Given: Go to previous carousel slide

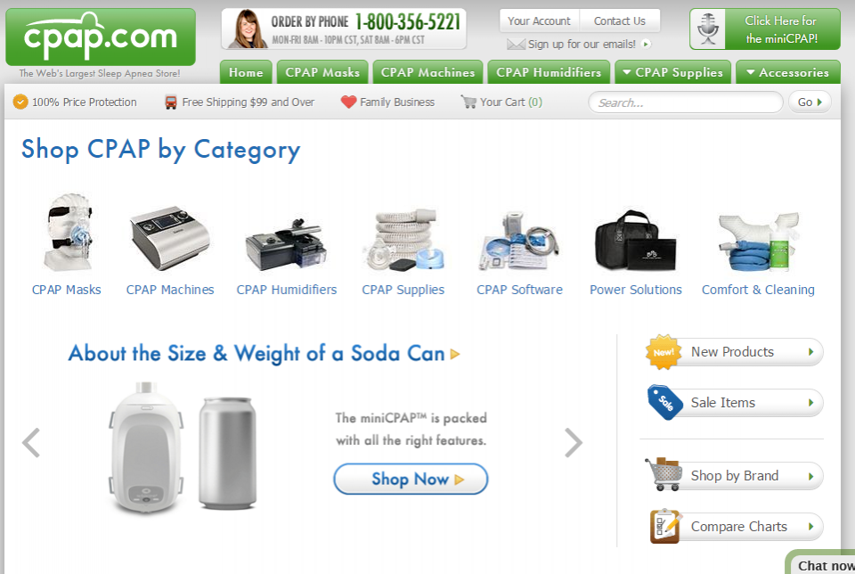Looking at the screenshot, I should (31, 442).
